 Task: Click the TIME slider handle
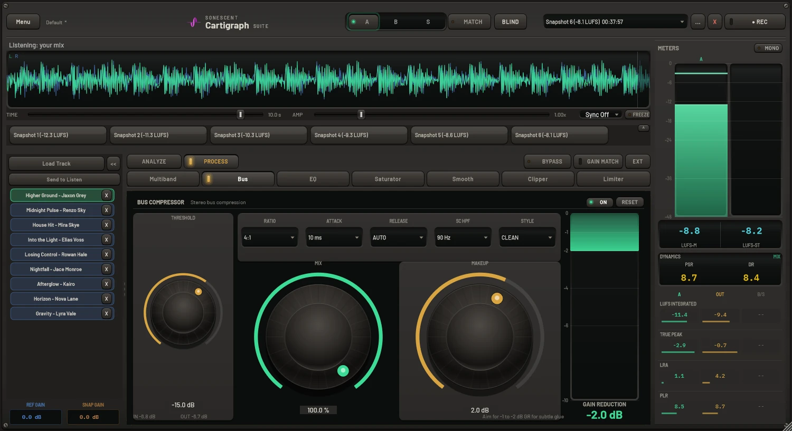(240, 114)
